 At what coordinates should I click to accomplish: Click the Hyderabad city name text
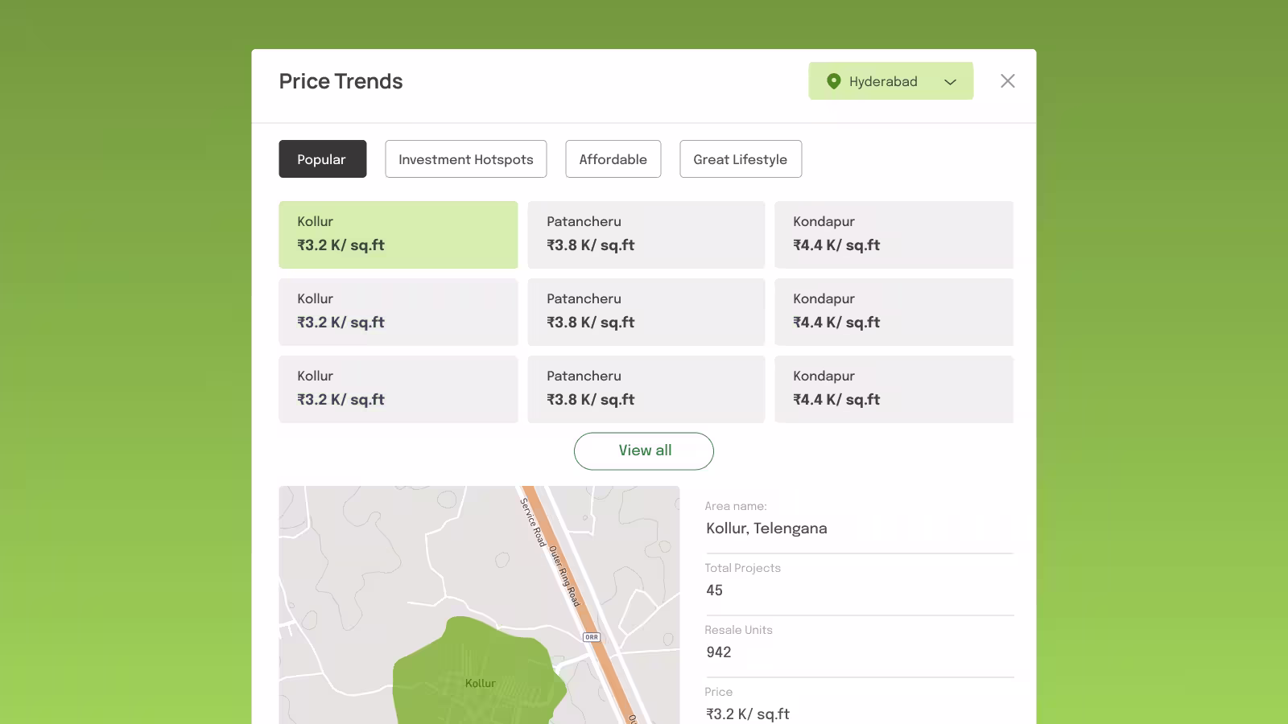(883, 81)
